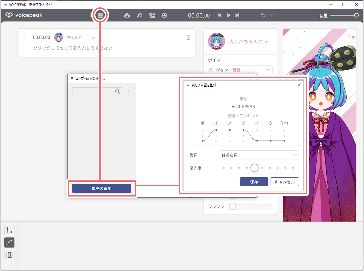
Task: Click the rightmost 優先度 priority dot
Action: click(x=293, y=168)
